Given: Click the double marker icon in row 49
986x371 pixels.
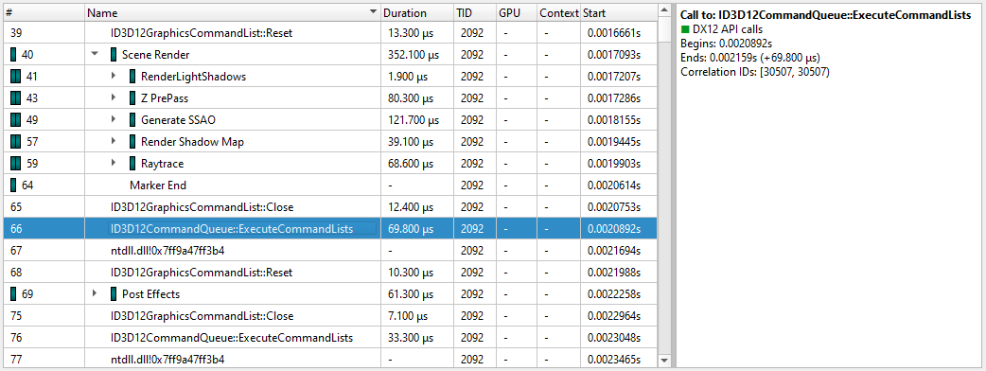Looking at the screenshot, I should tap(16, 120).
